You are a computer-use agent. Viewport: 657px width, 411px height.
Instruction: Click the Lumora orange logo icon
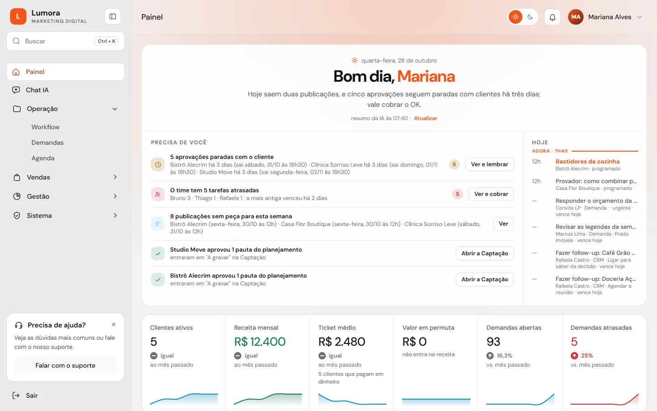click(x=18, y=16)
